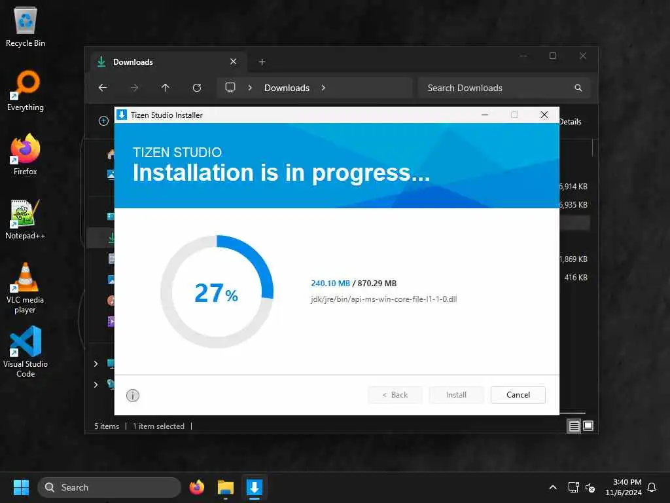The image size is (670, 503).
Task: Click the This PC monitor icon in address bar
Action: tap(230, 88)
